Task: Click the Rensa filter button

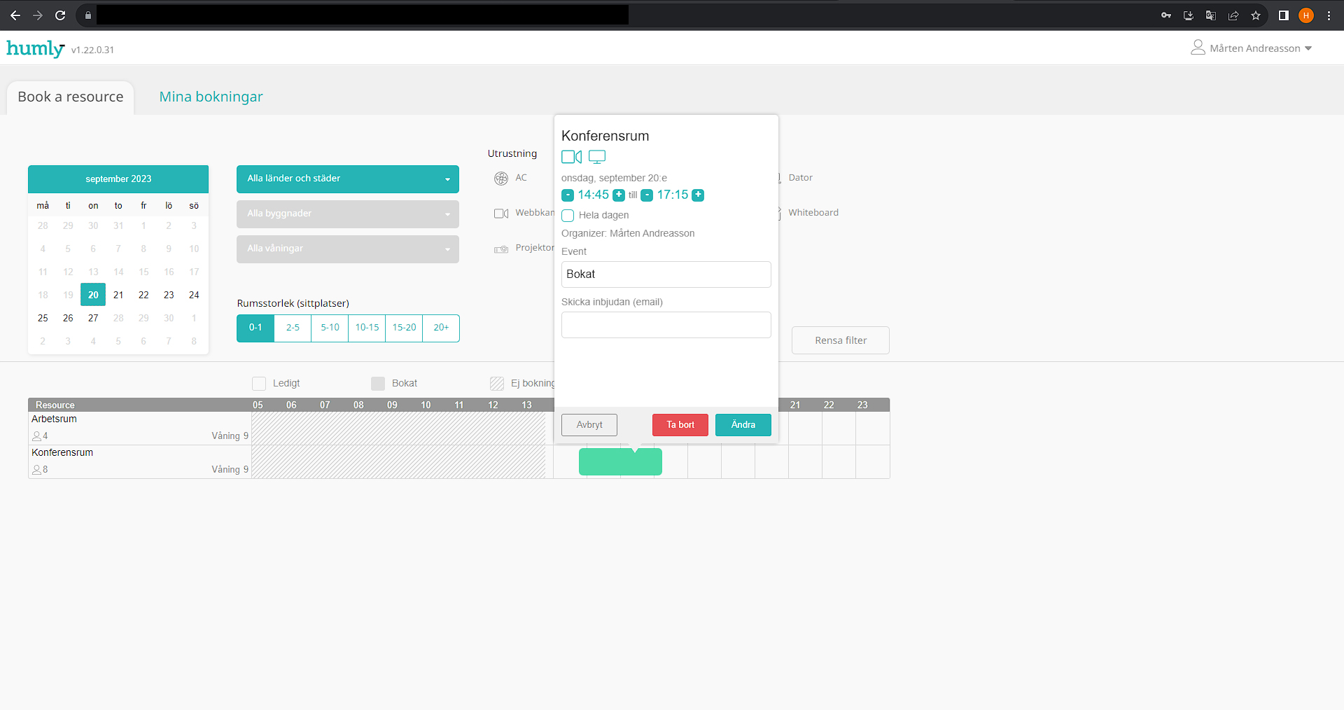Action: [841, 340]
